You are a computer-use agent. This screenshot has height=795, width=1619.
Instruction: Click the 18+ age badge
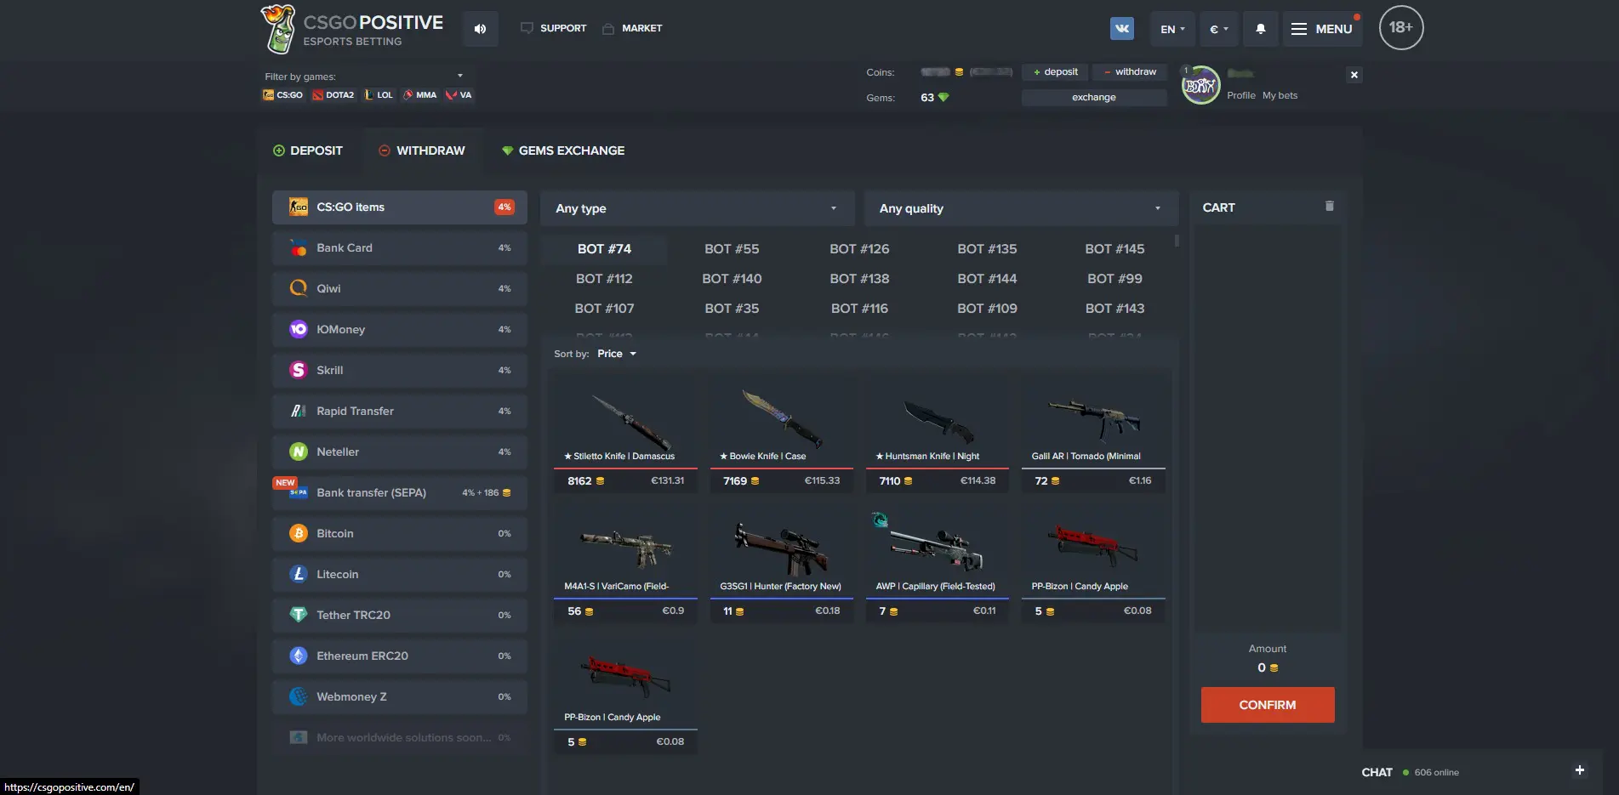click(1400, 27)
